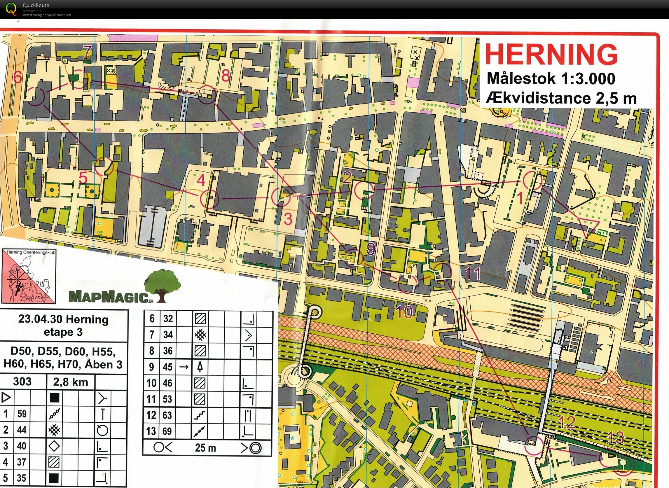Click control number 6 on the map

pyautogui.click(x=18, y=78)
